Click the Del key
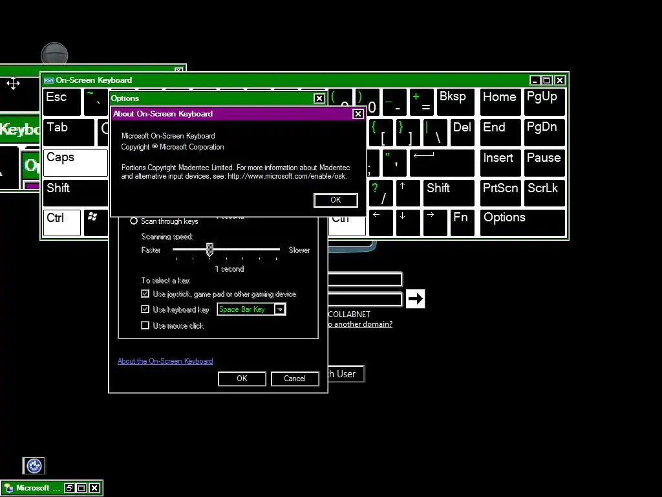662x497 pixels. point(462,132)
